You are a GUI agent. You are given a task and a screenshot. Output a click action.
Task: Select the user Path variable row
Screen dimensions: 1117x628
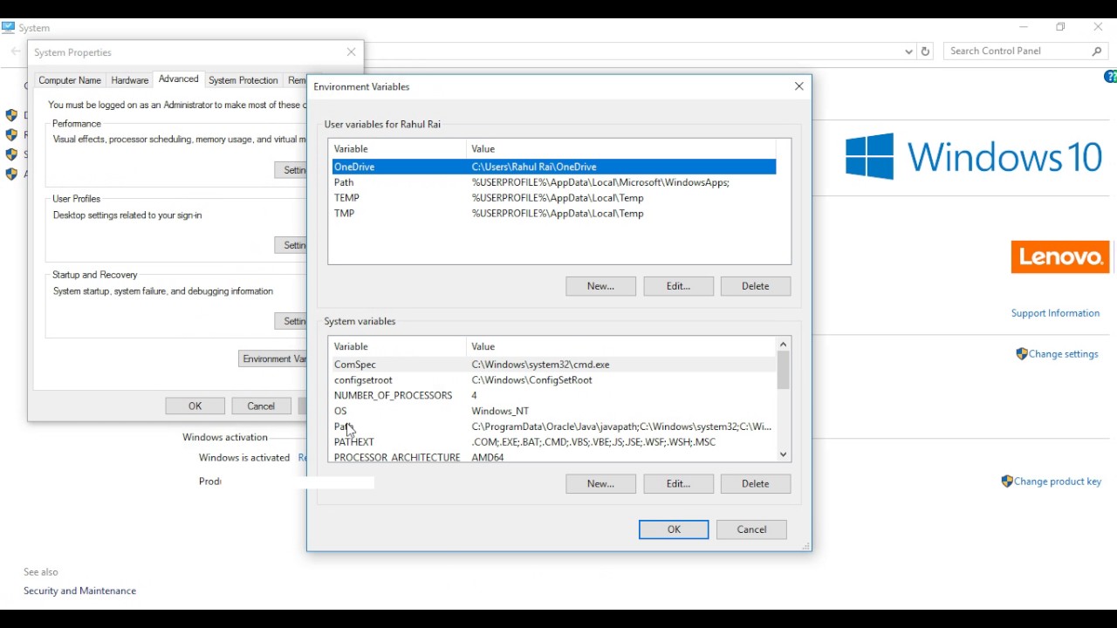click(553, 182)
